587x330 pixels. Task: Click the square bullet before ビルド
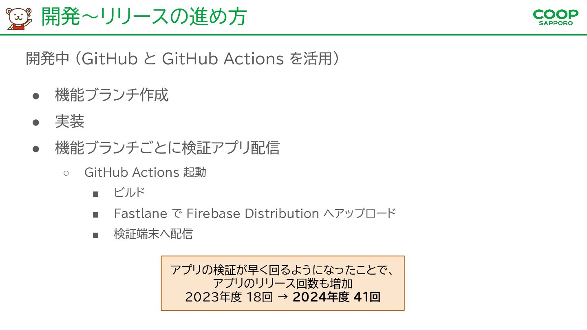96,194
